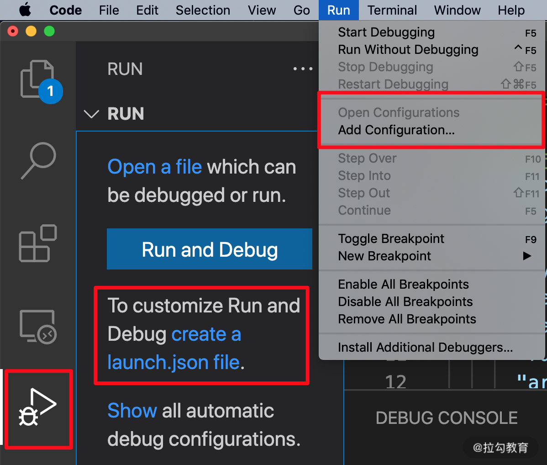Screen dimensions: 547x465
Task: Expand the New Breakpoint submenu arrow
Action: point(527,256)
